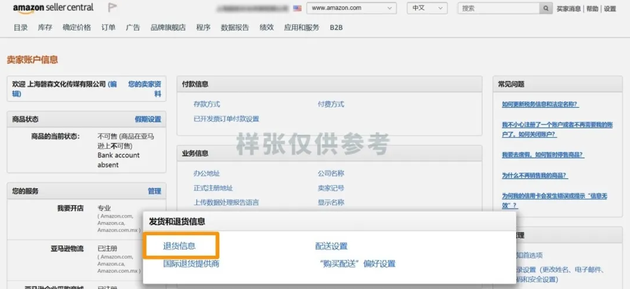Open the 应用和服务 menu
The image size is (630, 289).
point(302,28)
